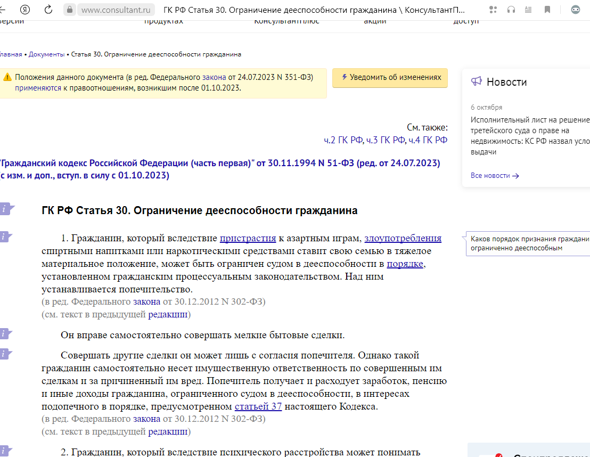Click info icon beside paragraph 1
This screenshot has height=457, width=590.
pos(5,237)
